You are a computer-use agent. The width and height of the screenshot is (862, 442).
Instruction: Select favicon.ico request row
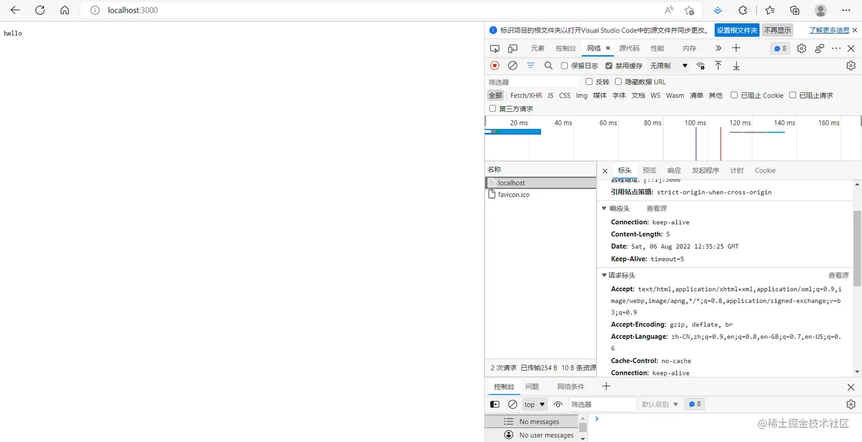[x=540, y=194]
